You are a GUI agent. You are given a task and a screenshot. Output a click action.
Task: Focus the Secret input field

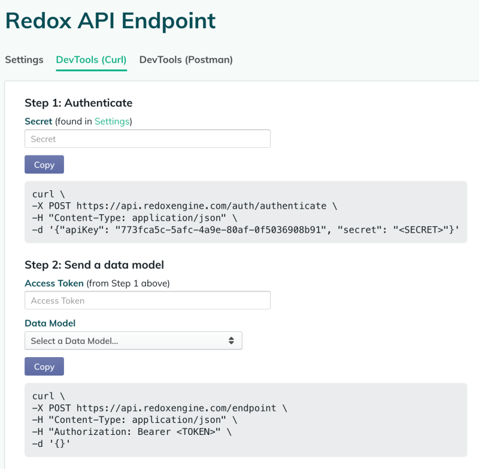click(x=147, y=139)
